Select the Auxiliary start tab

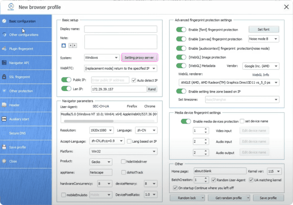click(x=26, y=119)
